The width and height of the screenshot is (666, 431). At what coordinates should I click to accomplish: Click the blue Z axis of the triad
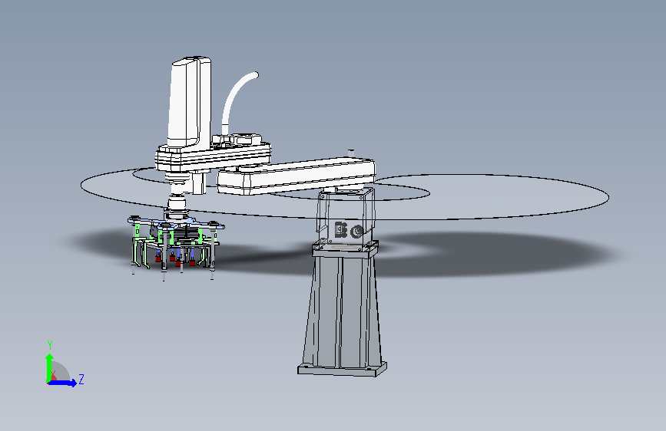[62, 383]
